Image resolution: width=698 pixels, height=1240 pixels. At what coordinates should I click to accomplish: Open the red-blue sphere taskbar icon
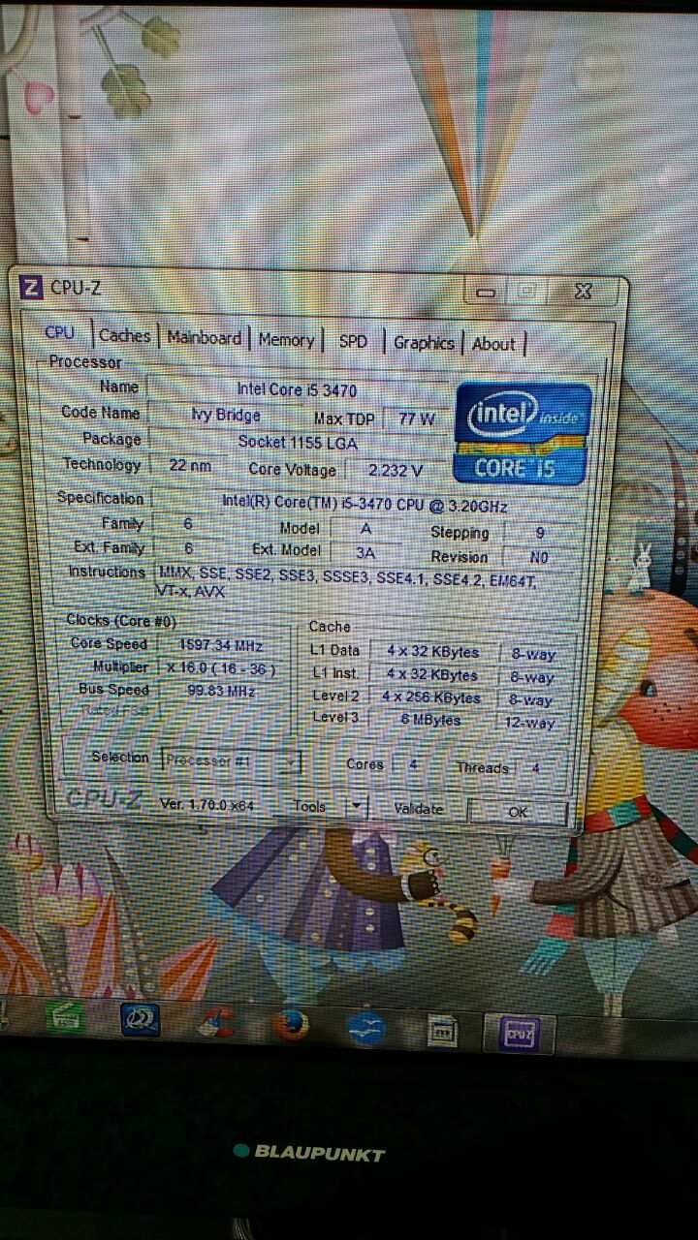215,1021
